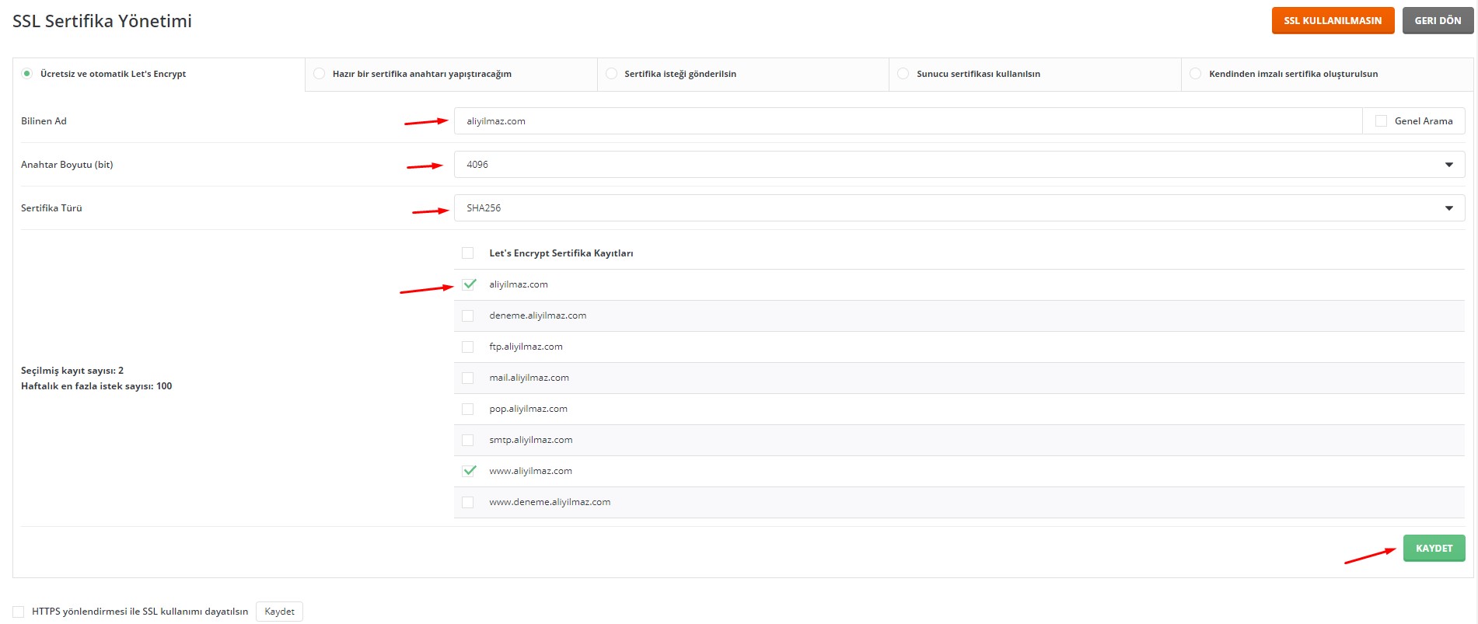This screenshot has height=624, width=1478.
Task: Enable the Genel Arama checkbox
Action: (x=1381, y=121)
